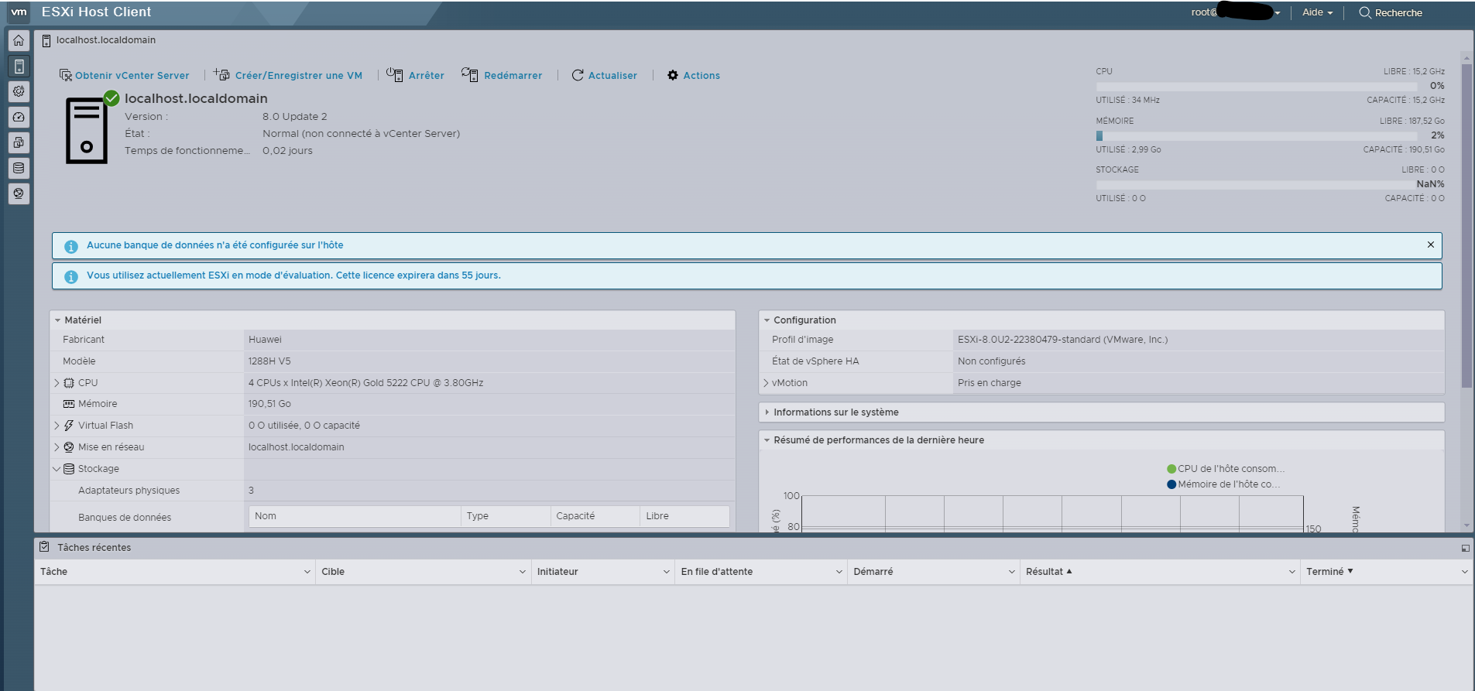This screenshot has width=1475, height=691.
Task: Select the Host server icon in the sidebar
Action: (x=19, y=66)
